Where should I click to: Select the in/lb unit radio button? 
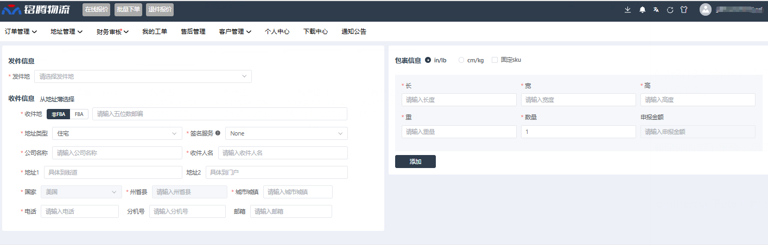[428, 60]
